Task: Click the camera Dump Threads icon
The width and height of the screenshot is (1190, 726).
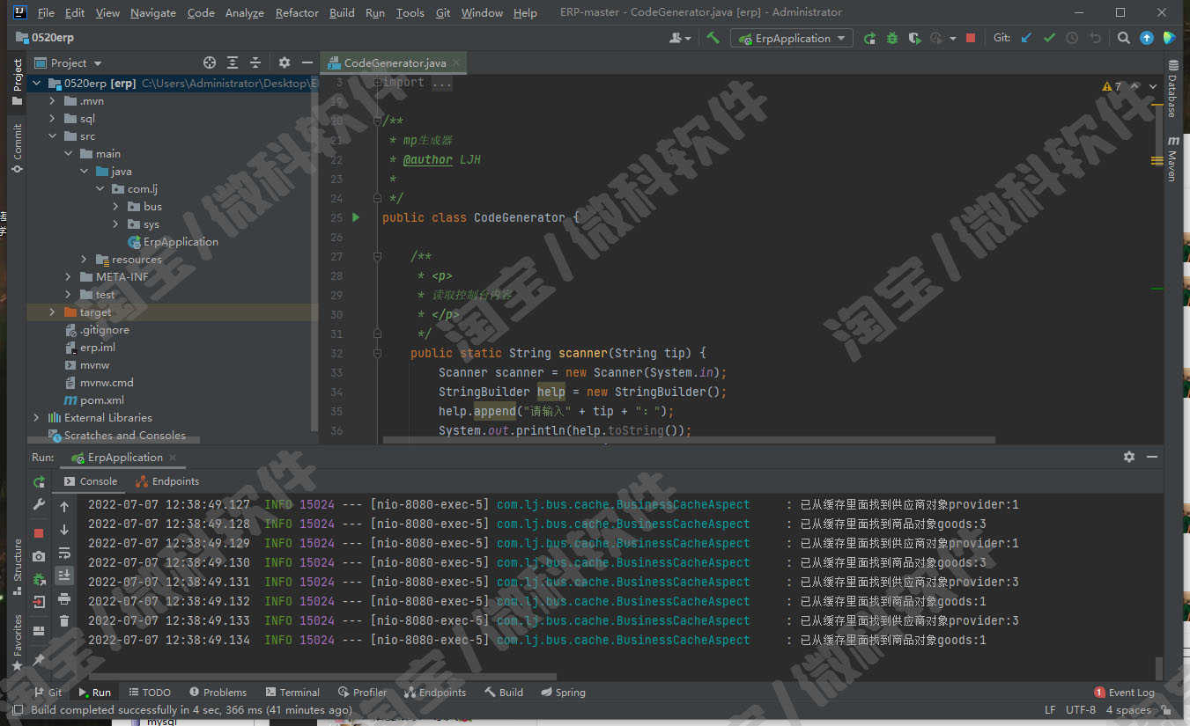Action: 39,556
